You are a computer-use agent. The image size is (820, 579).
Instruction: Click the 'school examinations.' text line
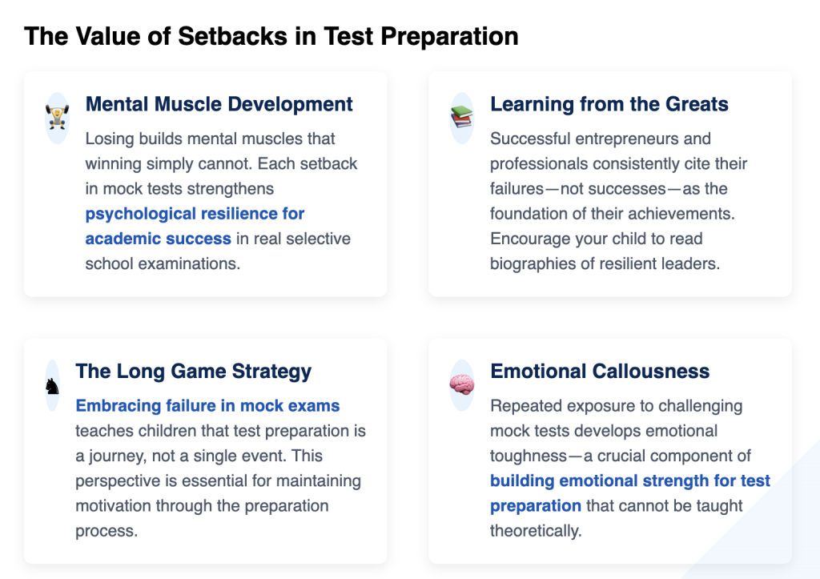[x=163, y=263]
